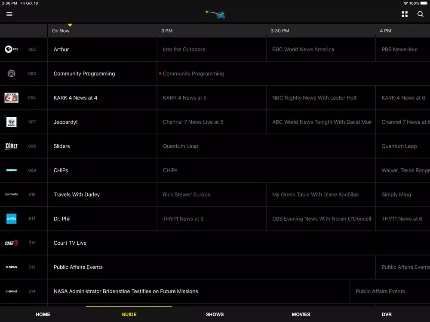Open KARK 4 News at 6
Image resolution: width=430 pixels, height=322 pixels.
[x=403, y=98]
